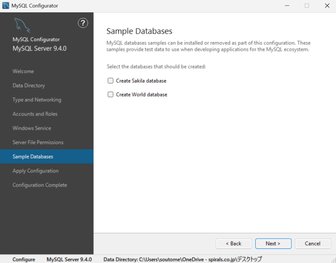Screen dimensions: 336x263
Task: Select Type and Networking step
Action: (37, 100)
